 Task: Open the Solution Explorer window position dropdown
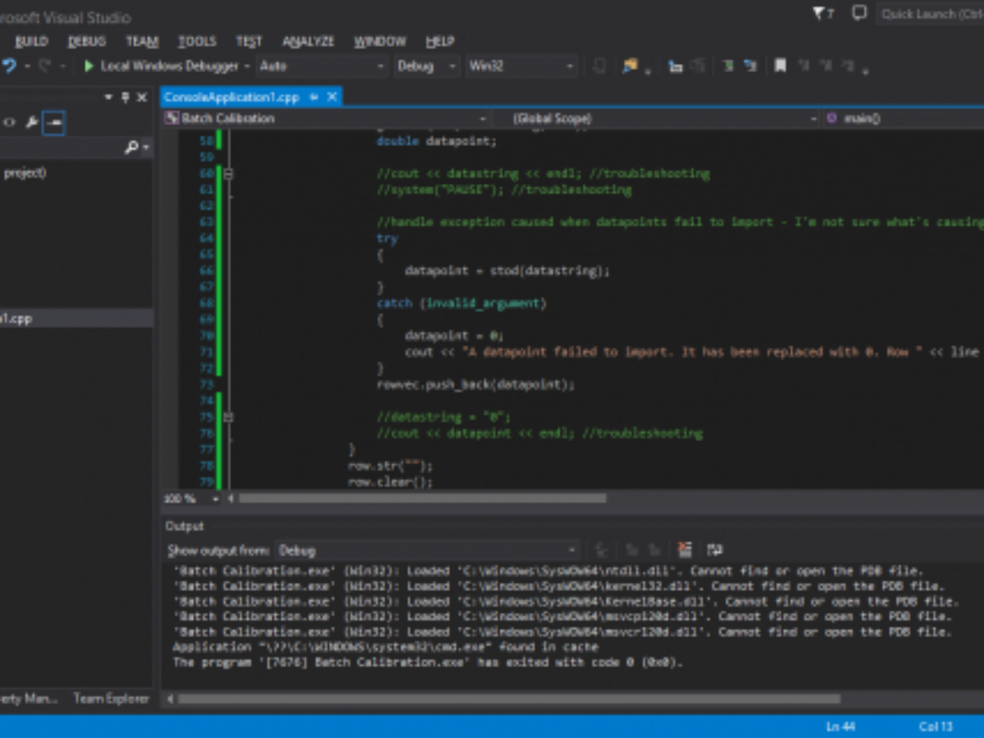coord(107,98)
